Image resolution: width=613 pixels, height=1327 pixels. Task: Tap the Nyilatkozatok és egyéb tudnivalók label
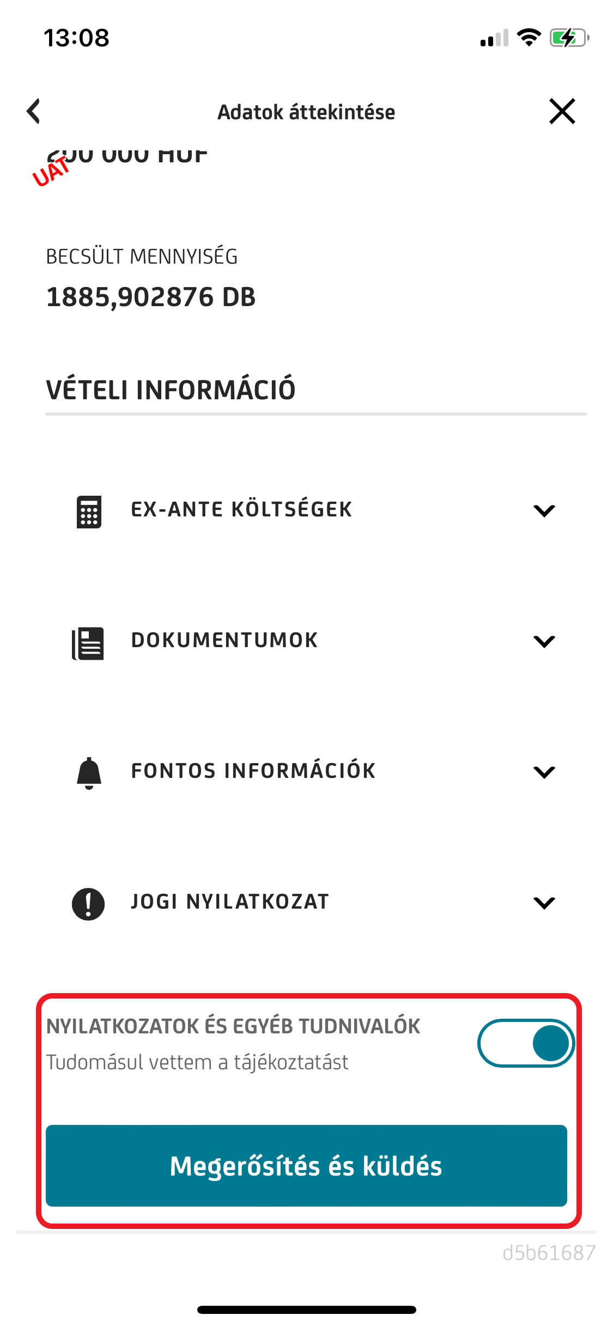[x=233, y=1026]
